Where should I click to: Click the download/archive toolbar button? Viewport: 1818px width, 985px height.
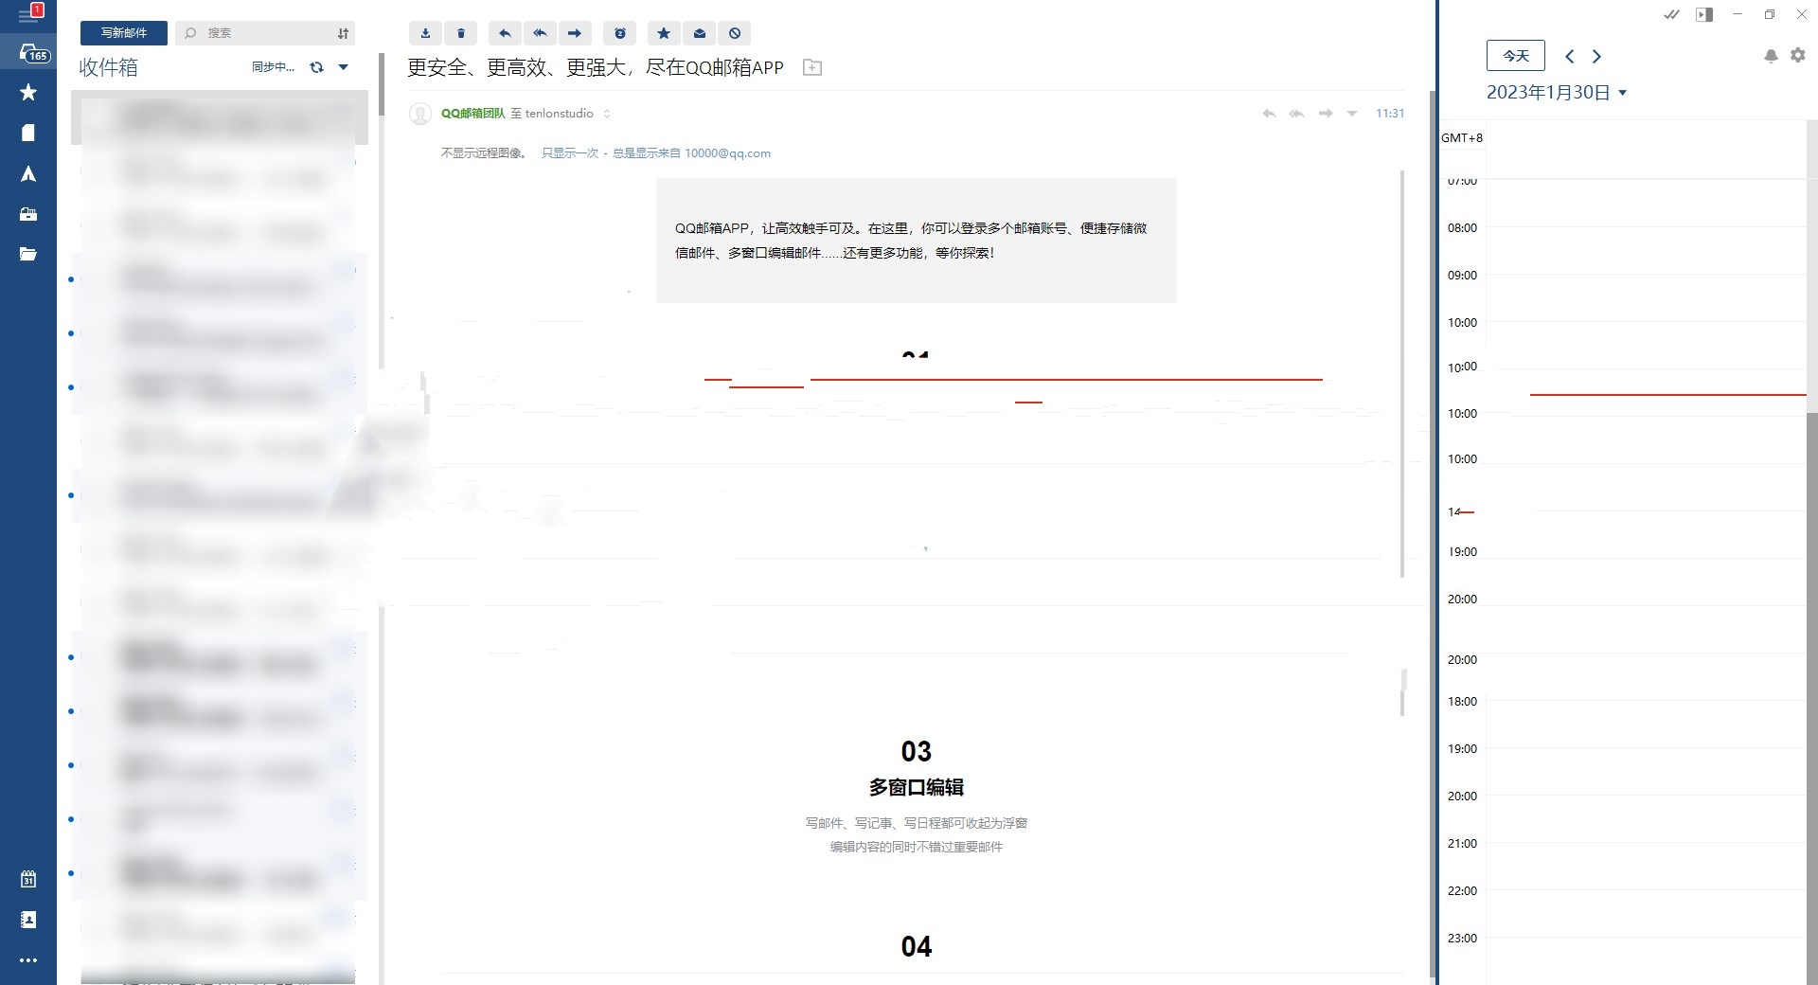(425, 33)
